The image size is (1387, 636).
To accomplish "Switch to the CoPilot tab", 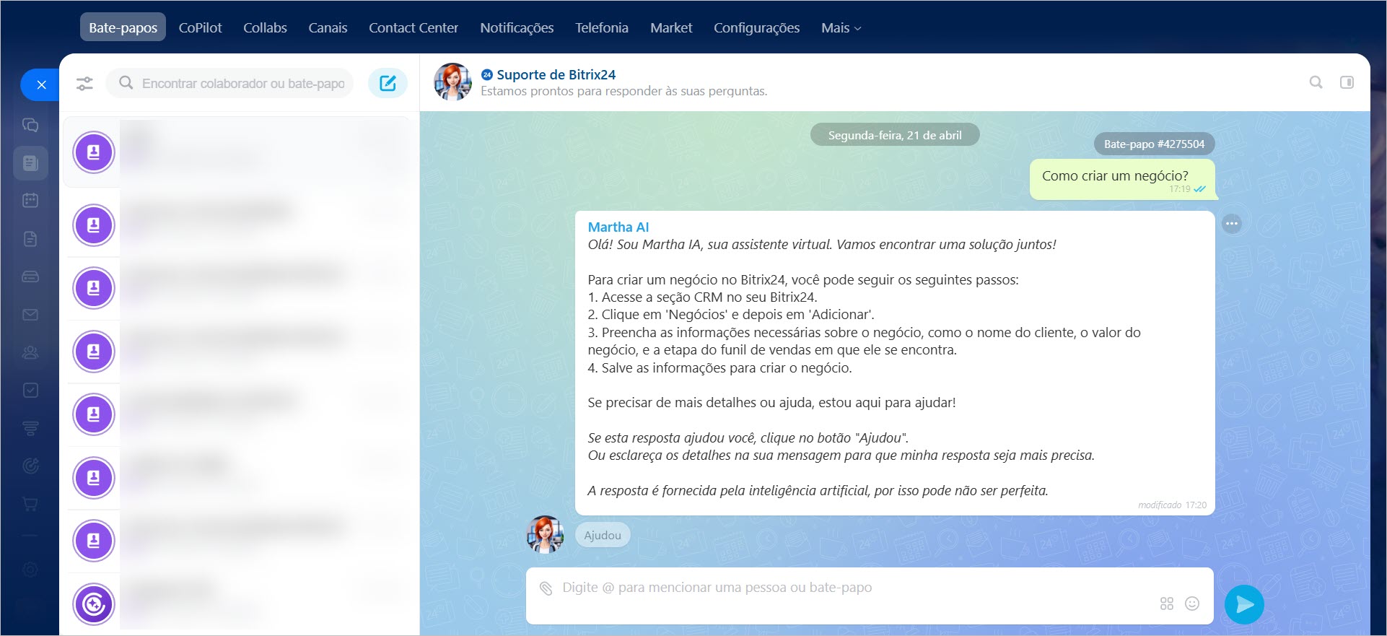I will coord(200,27).
